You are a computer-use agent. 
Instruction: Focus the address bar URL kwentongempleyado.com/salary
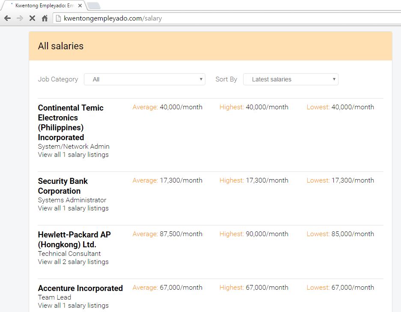(x=113, y=18)
